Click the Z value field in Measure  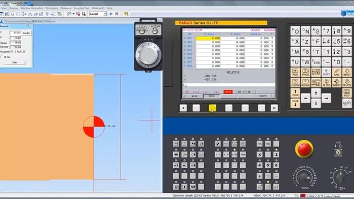tap(15, 33)
